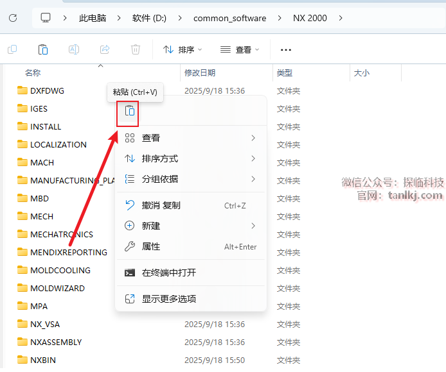The height and width of the screenshot is (372, 446).
Task: Expand chevron after NX 2000 in breadcrumb
Action: tap(341, 18)
